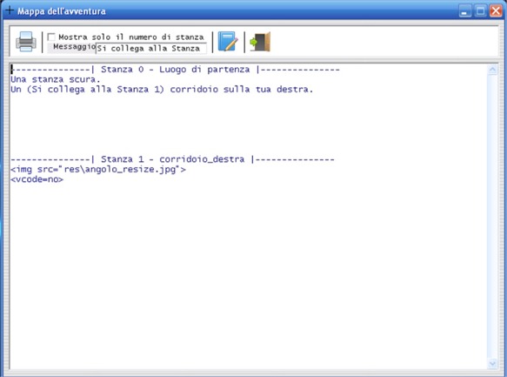507x377 pixels.
Task: Click the img src angolo_resize.jpg line
Action: (x=98, y=169)
